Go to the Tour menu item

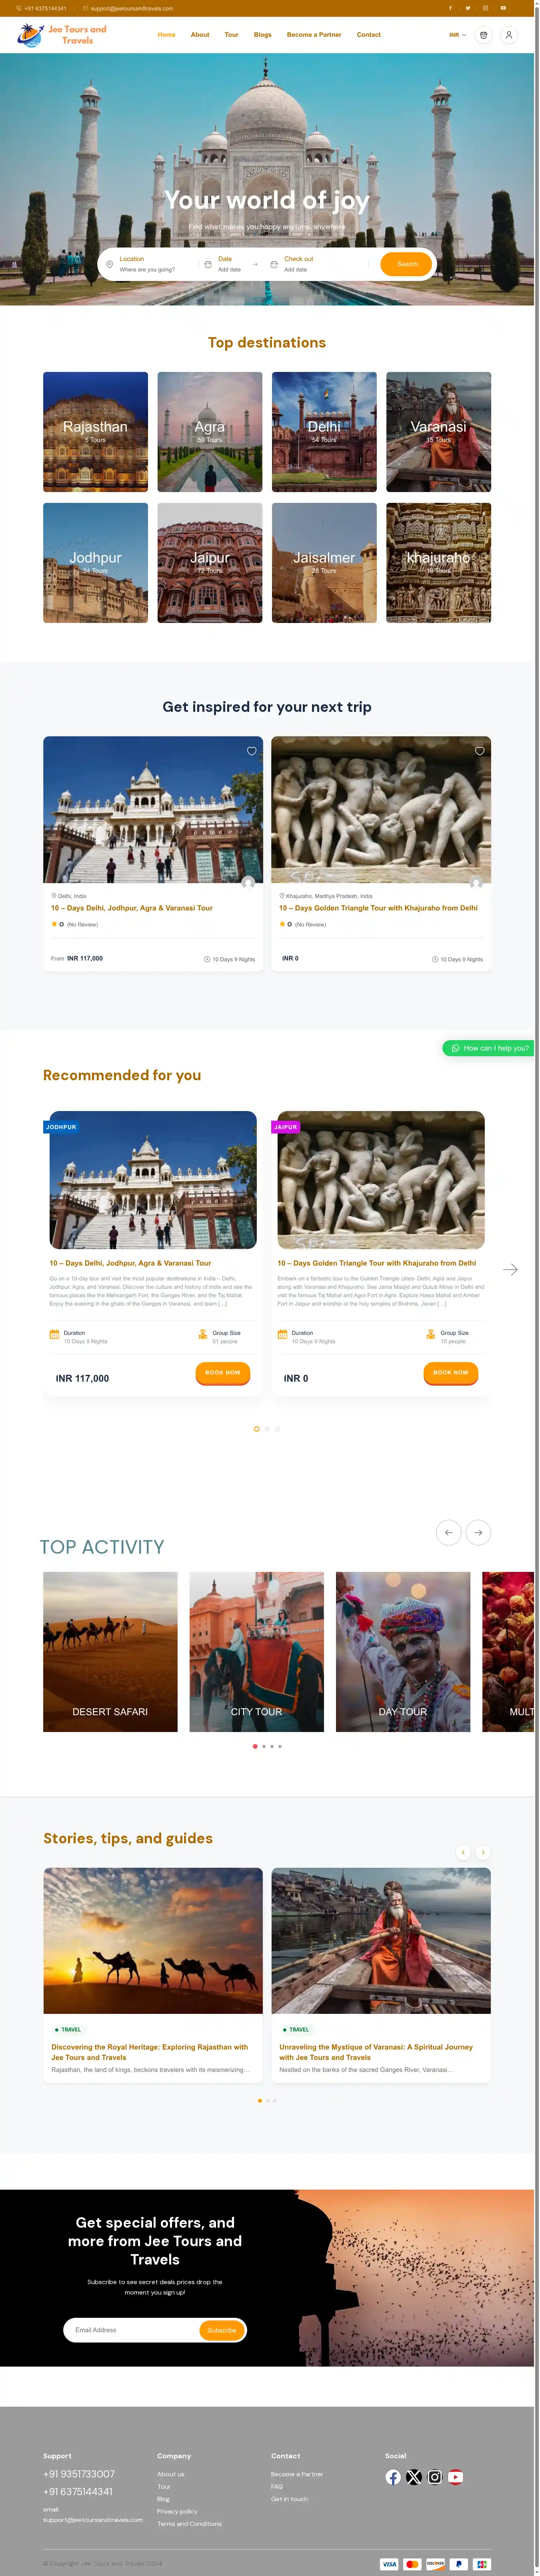232,35
